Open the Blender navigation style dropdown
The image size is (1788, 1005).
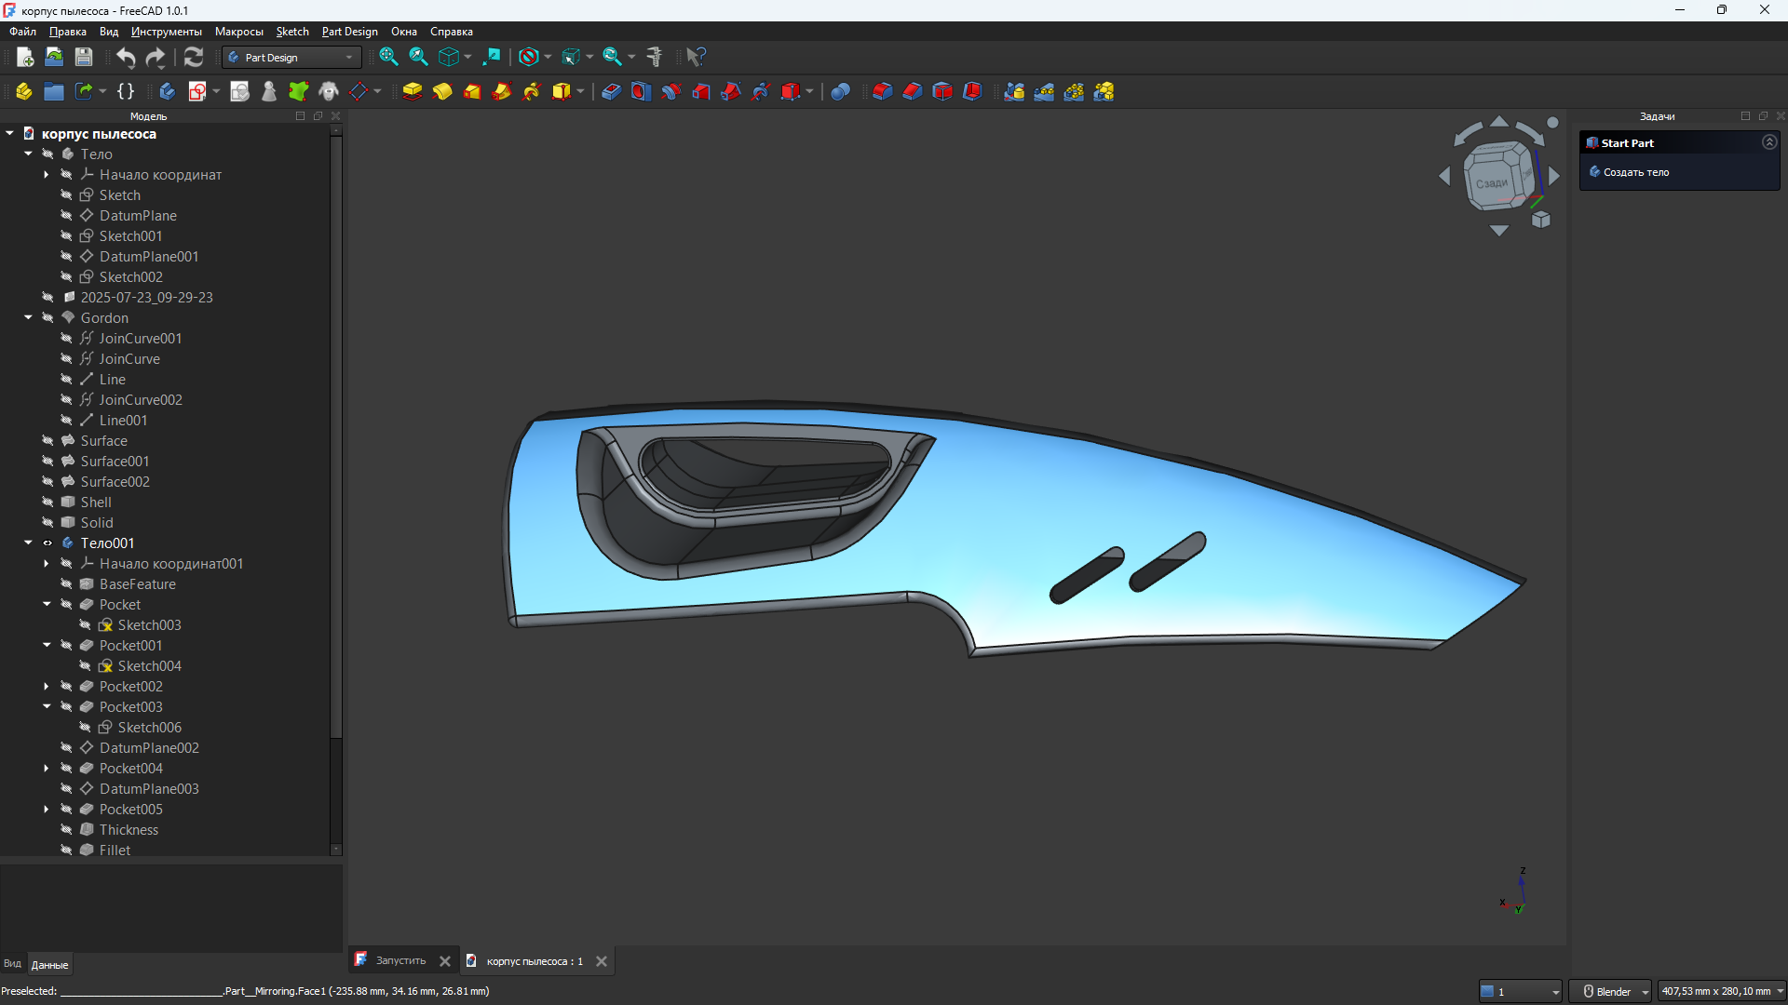(1611, 992)
